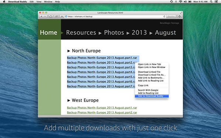This screenshot has width=221, height=138.
Task: Click West Europe August.part1.rar link
Action: 102,108
